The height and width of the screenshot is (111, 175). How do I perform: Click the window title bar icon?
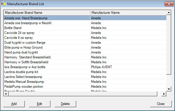(x=3, y=4)
